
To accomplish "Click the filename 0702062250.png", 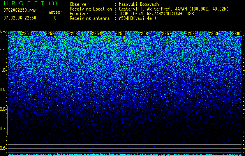I will click(20, 10).
